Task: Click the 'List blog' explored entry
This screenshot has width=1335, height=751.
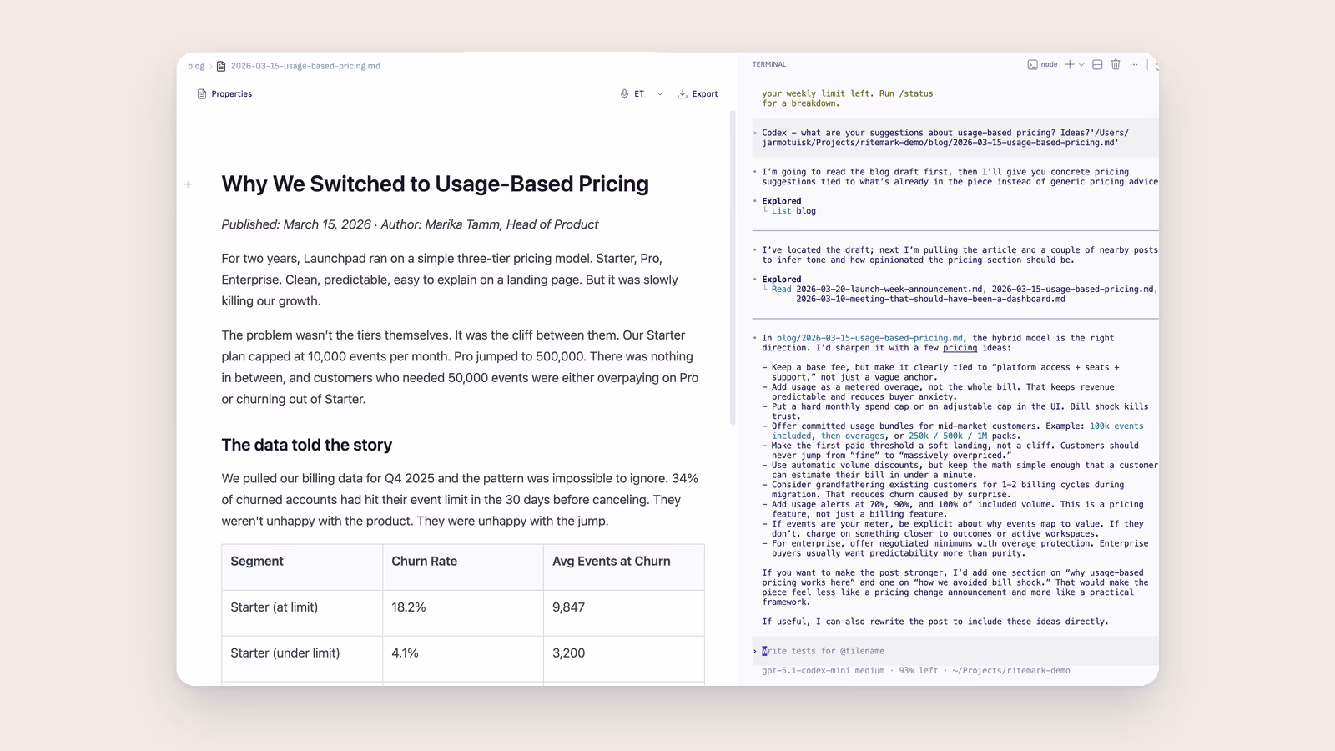Action: click(793, 211)
